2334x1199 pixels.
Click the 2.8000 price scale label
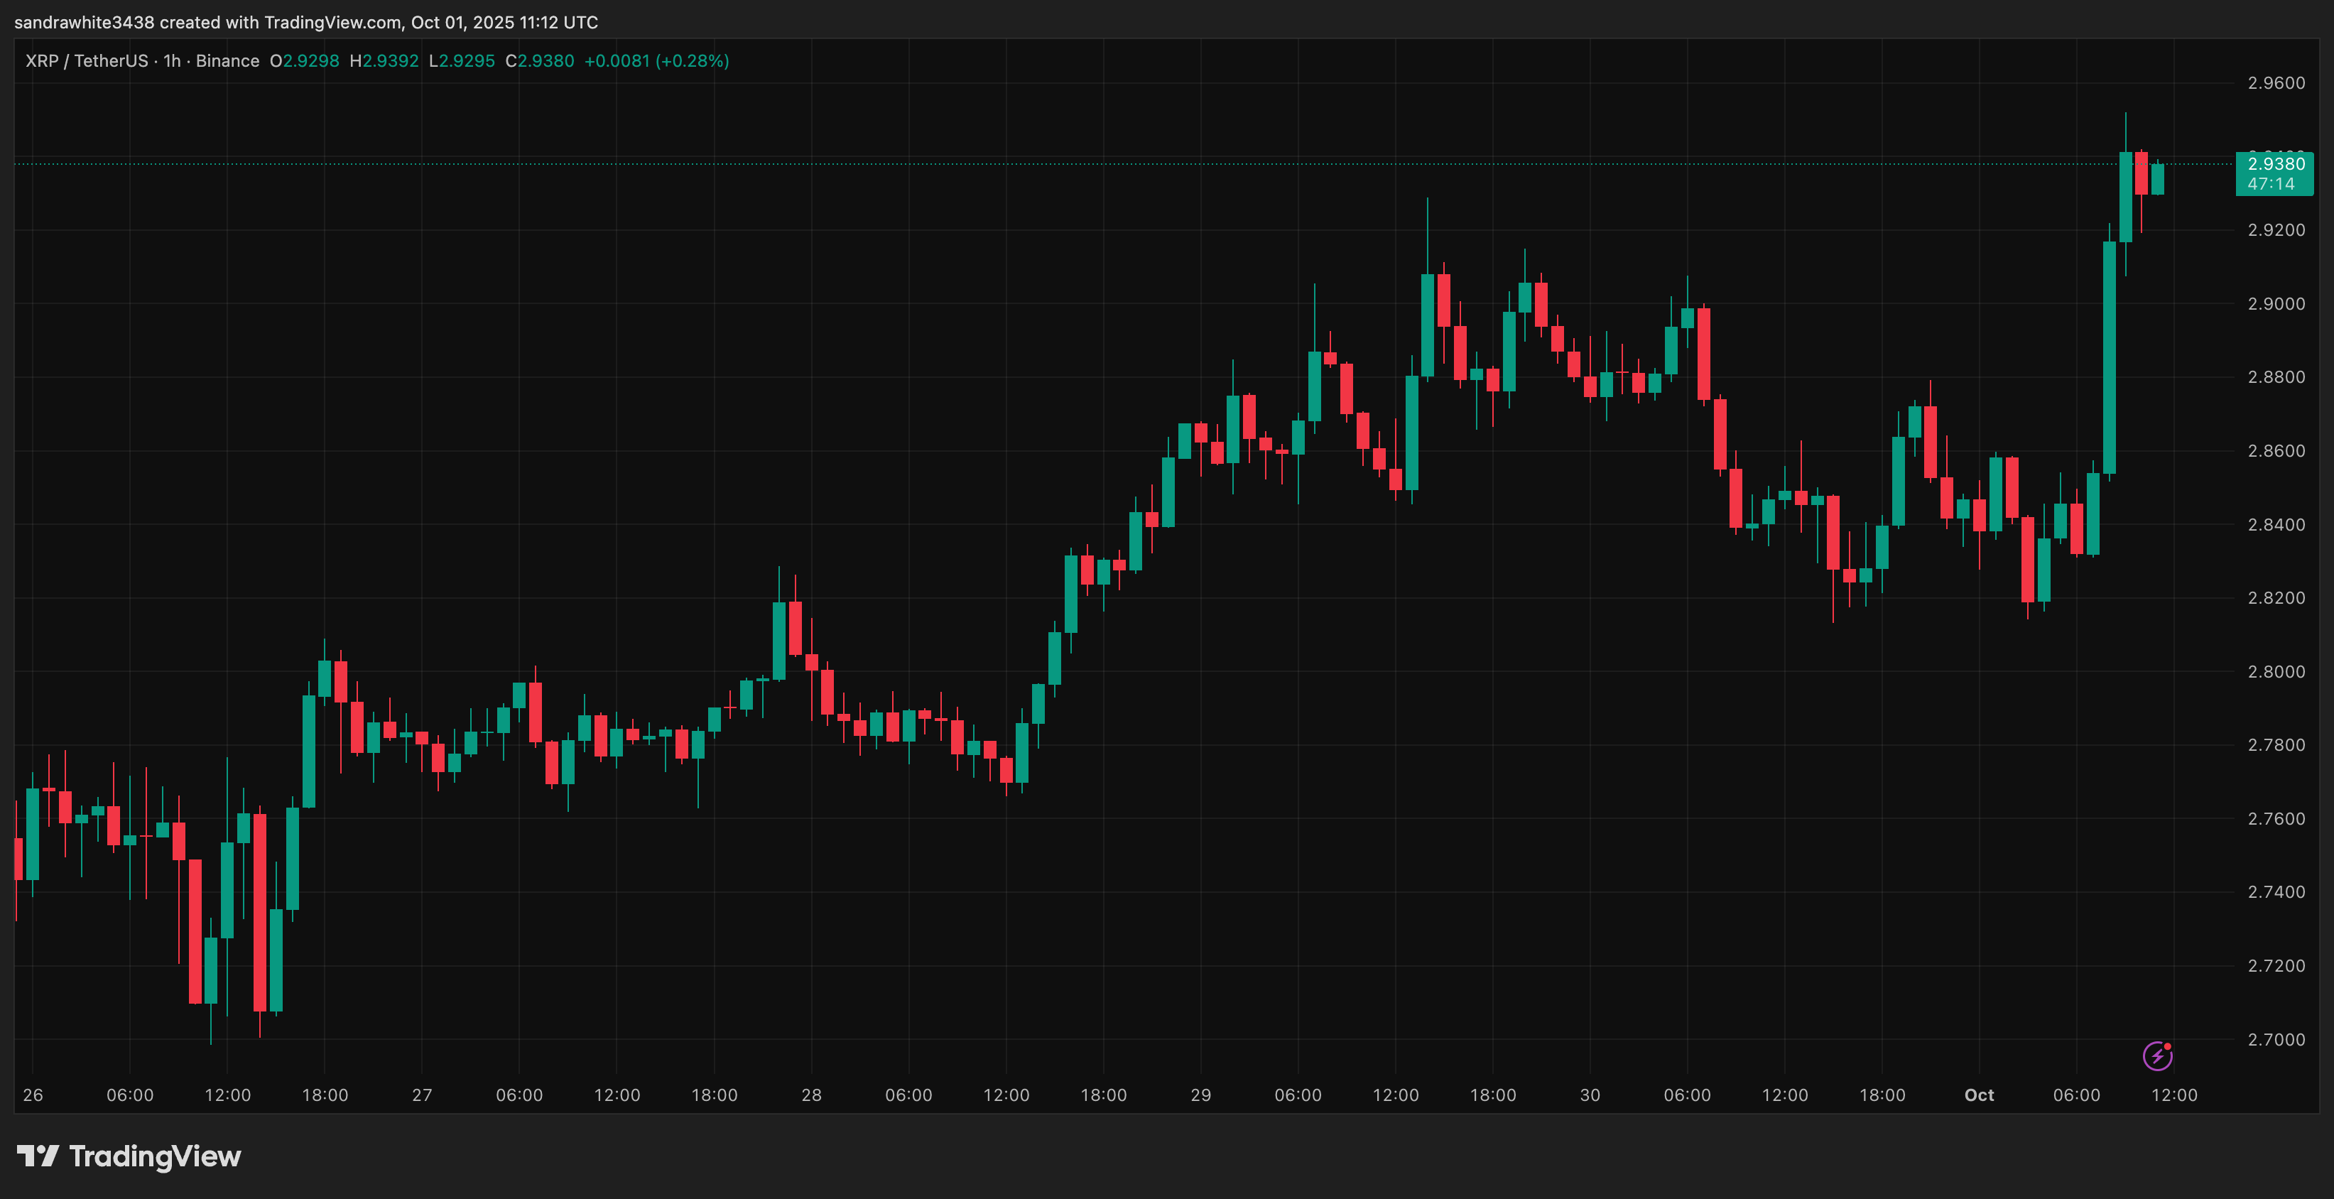pyautogui.click(x=2276, y=671)
